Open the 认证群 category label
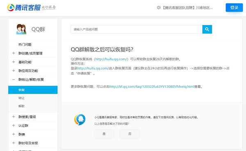246x151 pixels. 23,126
